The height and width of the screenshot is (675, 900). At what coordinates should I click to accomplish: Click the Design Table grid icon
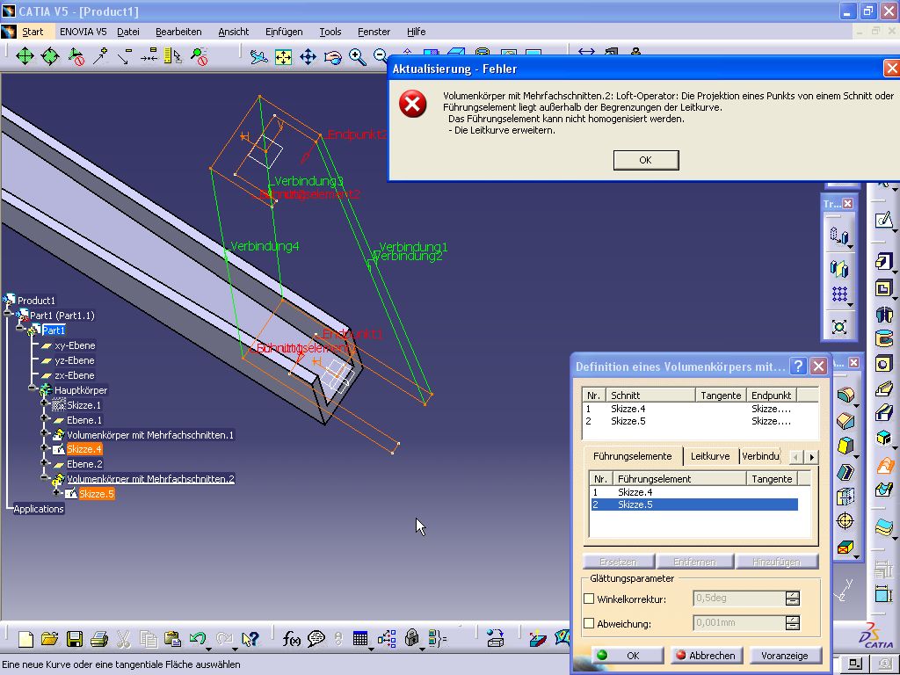[359, 638]
